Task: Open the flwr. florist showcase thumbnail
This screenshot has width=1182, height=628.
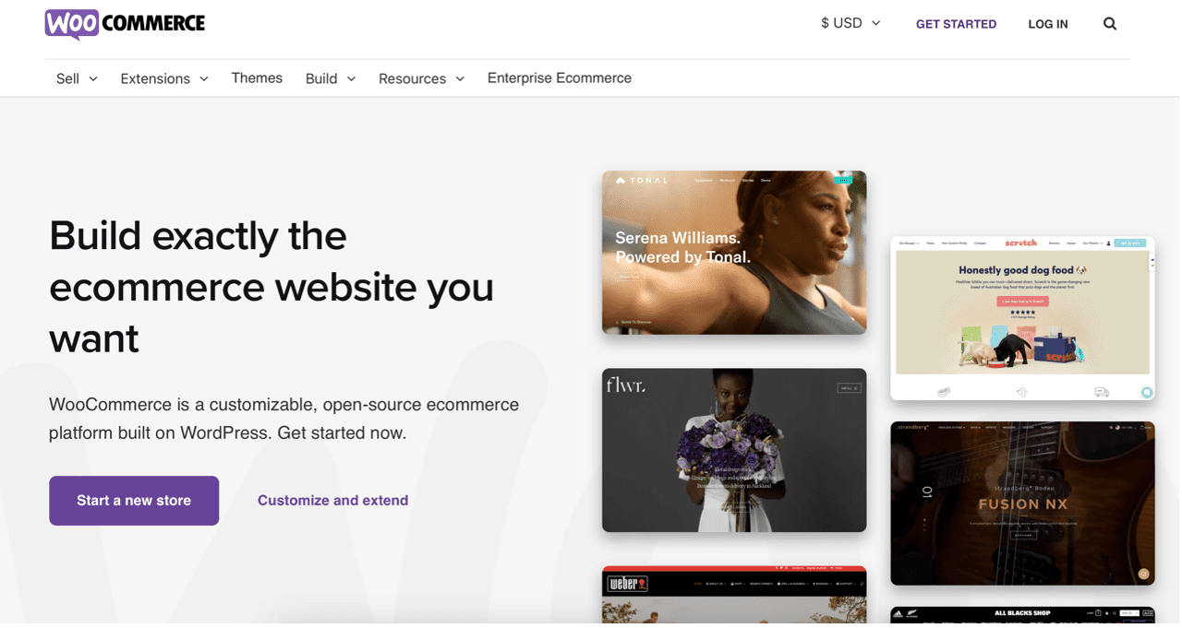Action: point(734,450)
